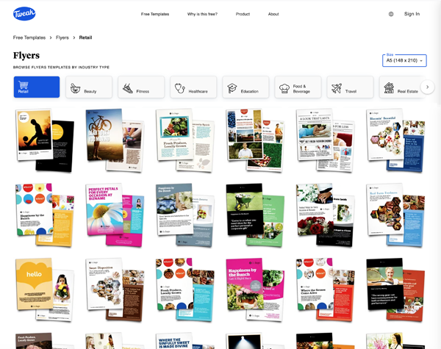Click the Sign In link
Viewport: 441px width, 349px height.
[412, 14]
